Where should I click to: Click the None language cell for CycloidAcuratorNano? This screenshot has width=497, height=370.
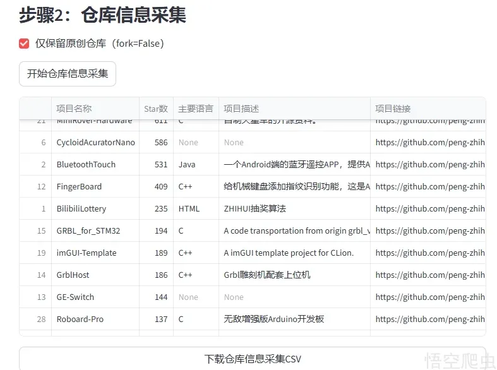pos(196,143)
